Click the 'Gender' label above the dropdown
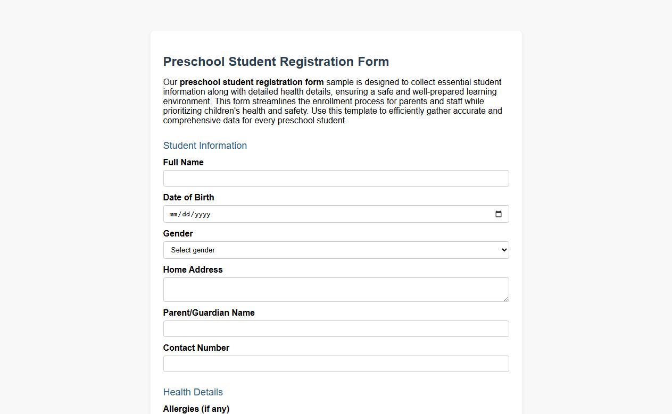 pos(178,233)
